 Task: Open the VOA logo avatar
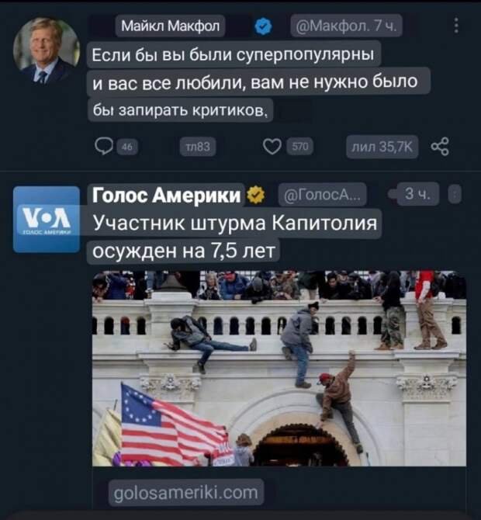click(x=47, y=219)
